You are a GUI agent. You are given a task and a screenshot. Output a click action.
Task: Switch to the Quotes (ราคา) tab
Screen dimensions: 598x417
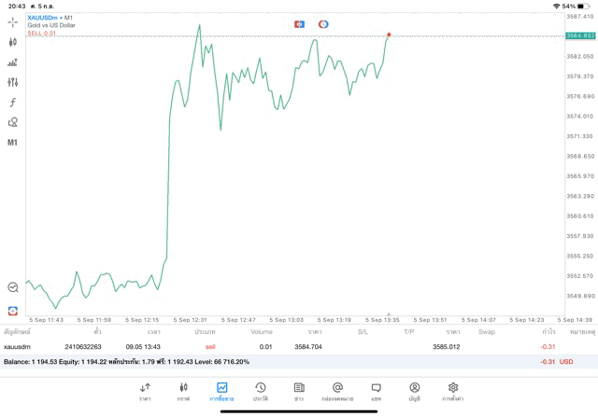click(x=145, y=391)
